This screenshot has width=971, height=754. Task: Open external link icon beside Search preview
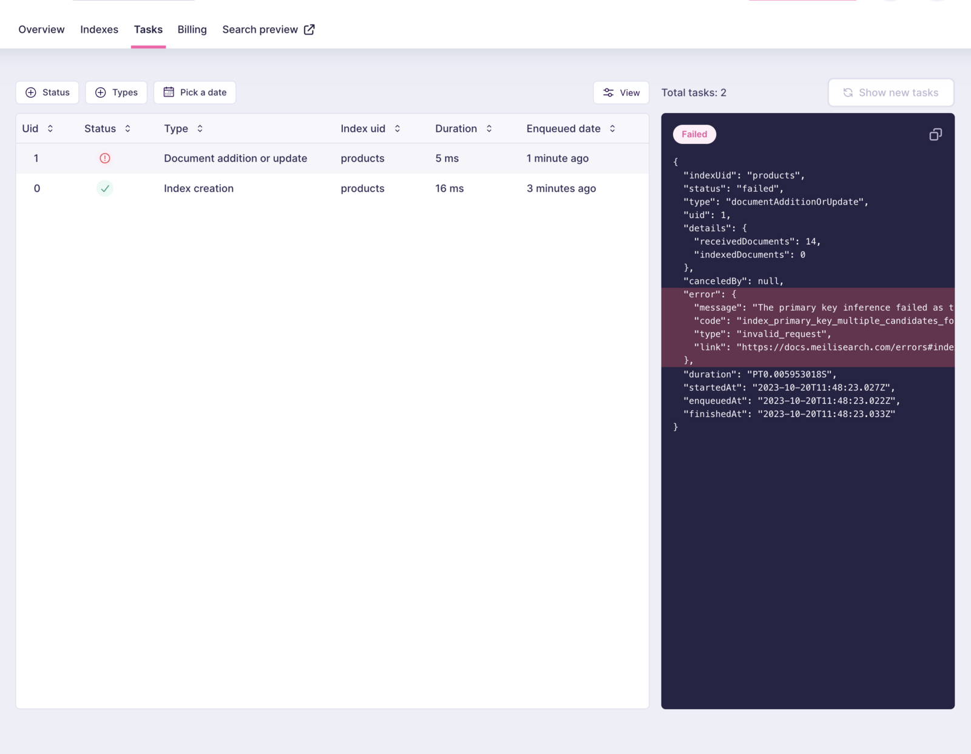pos(310,30)
